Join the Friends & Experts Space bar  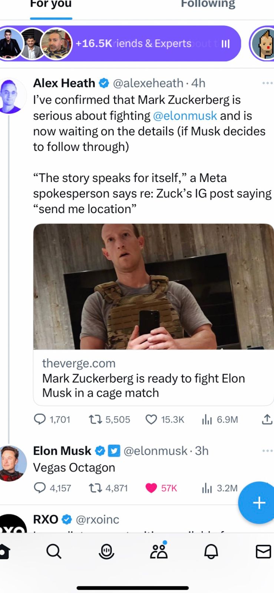[148, 43]
